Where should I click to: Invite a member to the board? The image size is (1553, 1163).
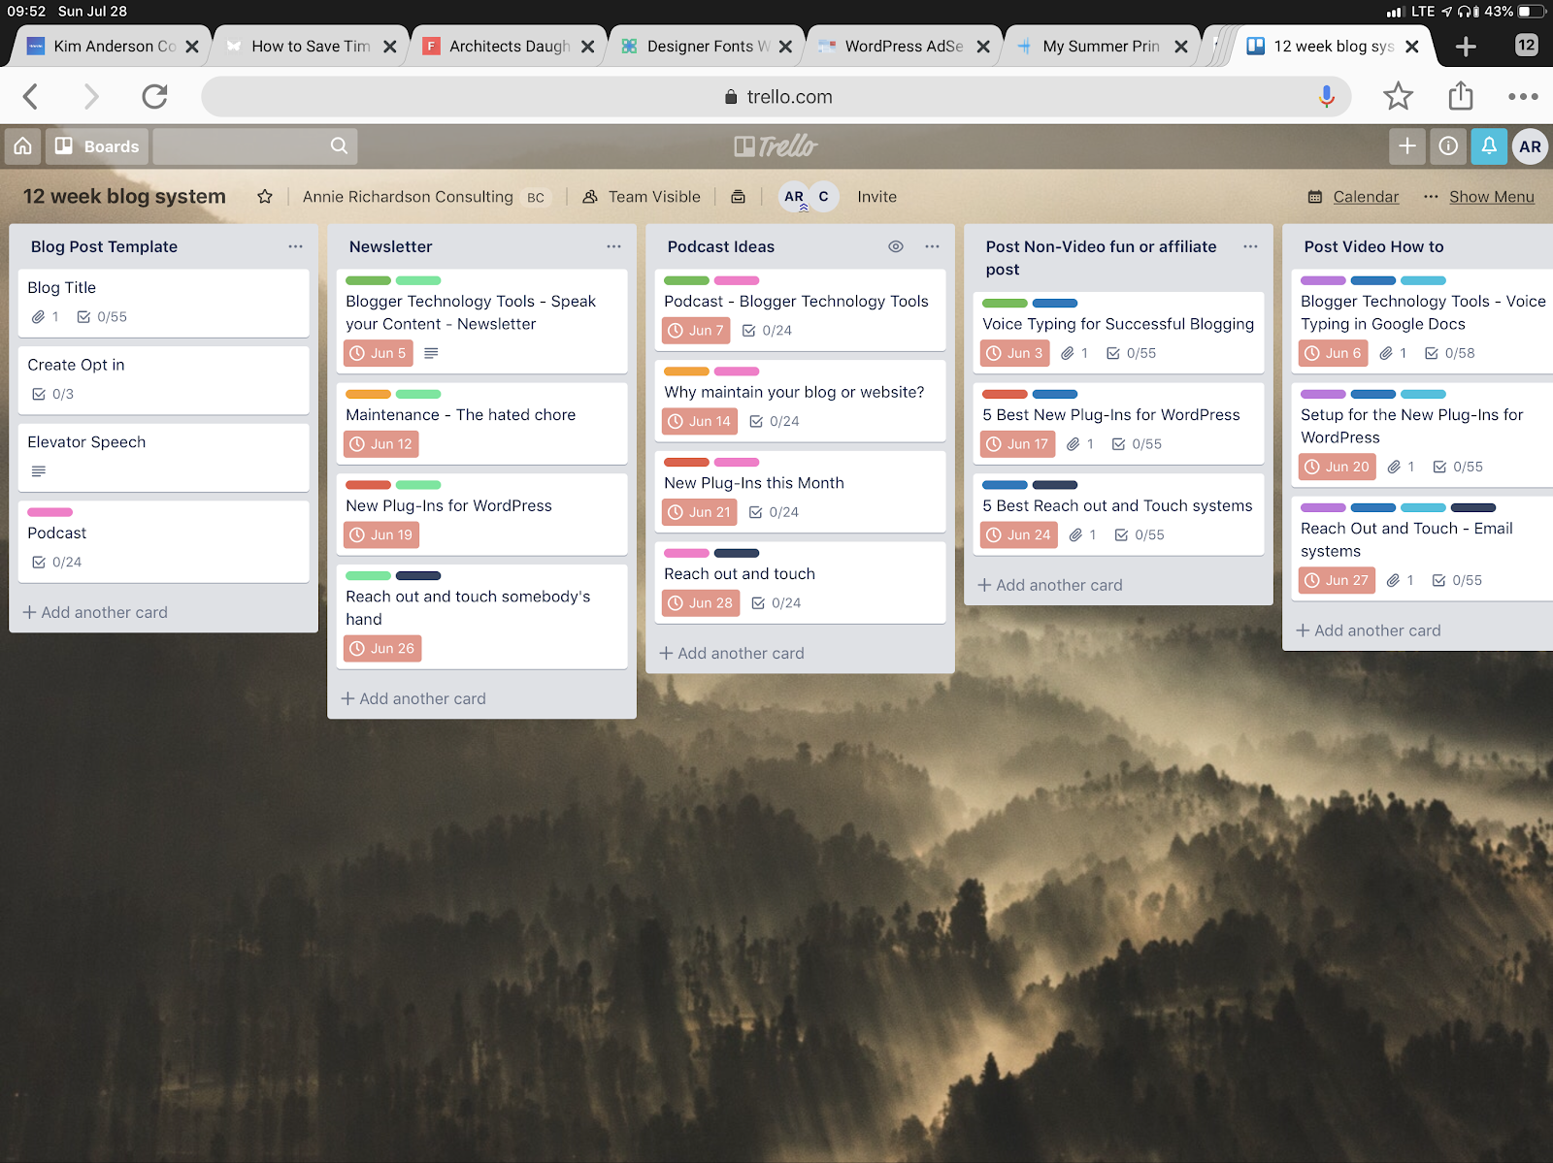(876, 197)
